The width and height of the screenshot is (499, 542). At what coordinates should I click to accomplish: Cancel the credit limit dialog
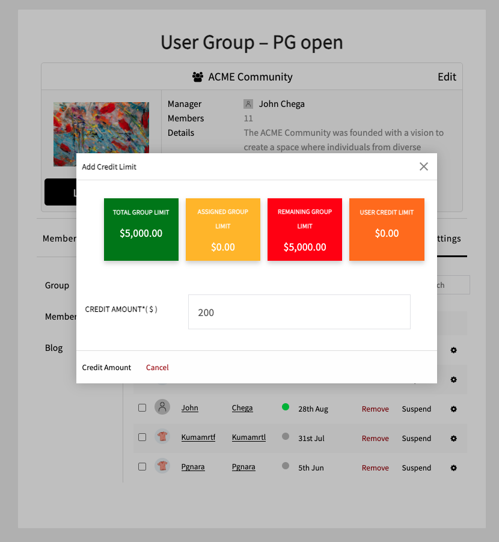tap(158, 367)
